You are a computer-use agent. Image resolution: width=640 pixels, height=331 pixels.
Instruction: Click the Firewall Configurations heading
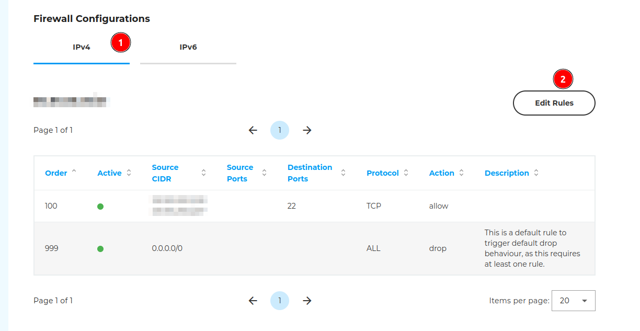click(92, 19)
